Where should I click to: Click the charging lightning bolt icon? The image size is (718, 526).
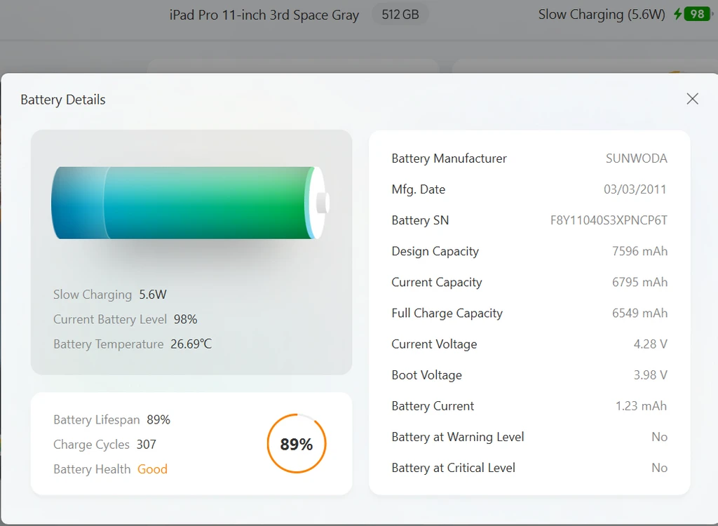click(678, 14)
